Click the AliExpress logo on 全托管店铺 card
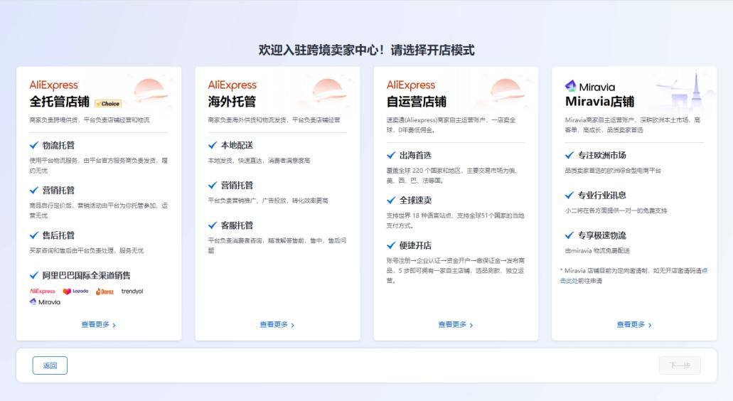This screenshot has height=401, width=733. pyautogui.click(x=54, y=85)
